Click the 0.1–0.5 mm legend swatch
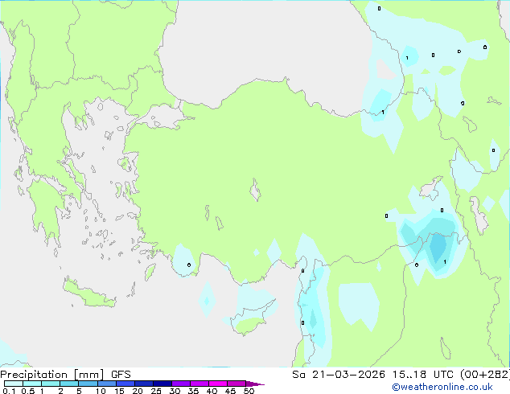The height and width of the screenshot is (394, 510). (x=14, y=384)
